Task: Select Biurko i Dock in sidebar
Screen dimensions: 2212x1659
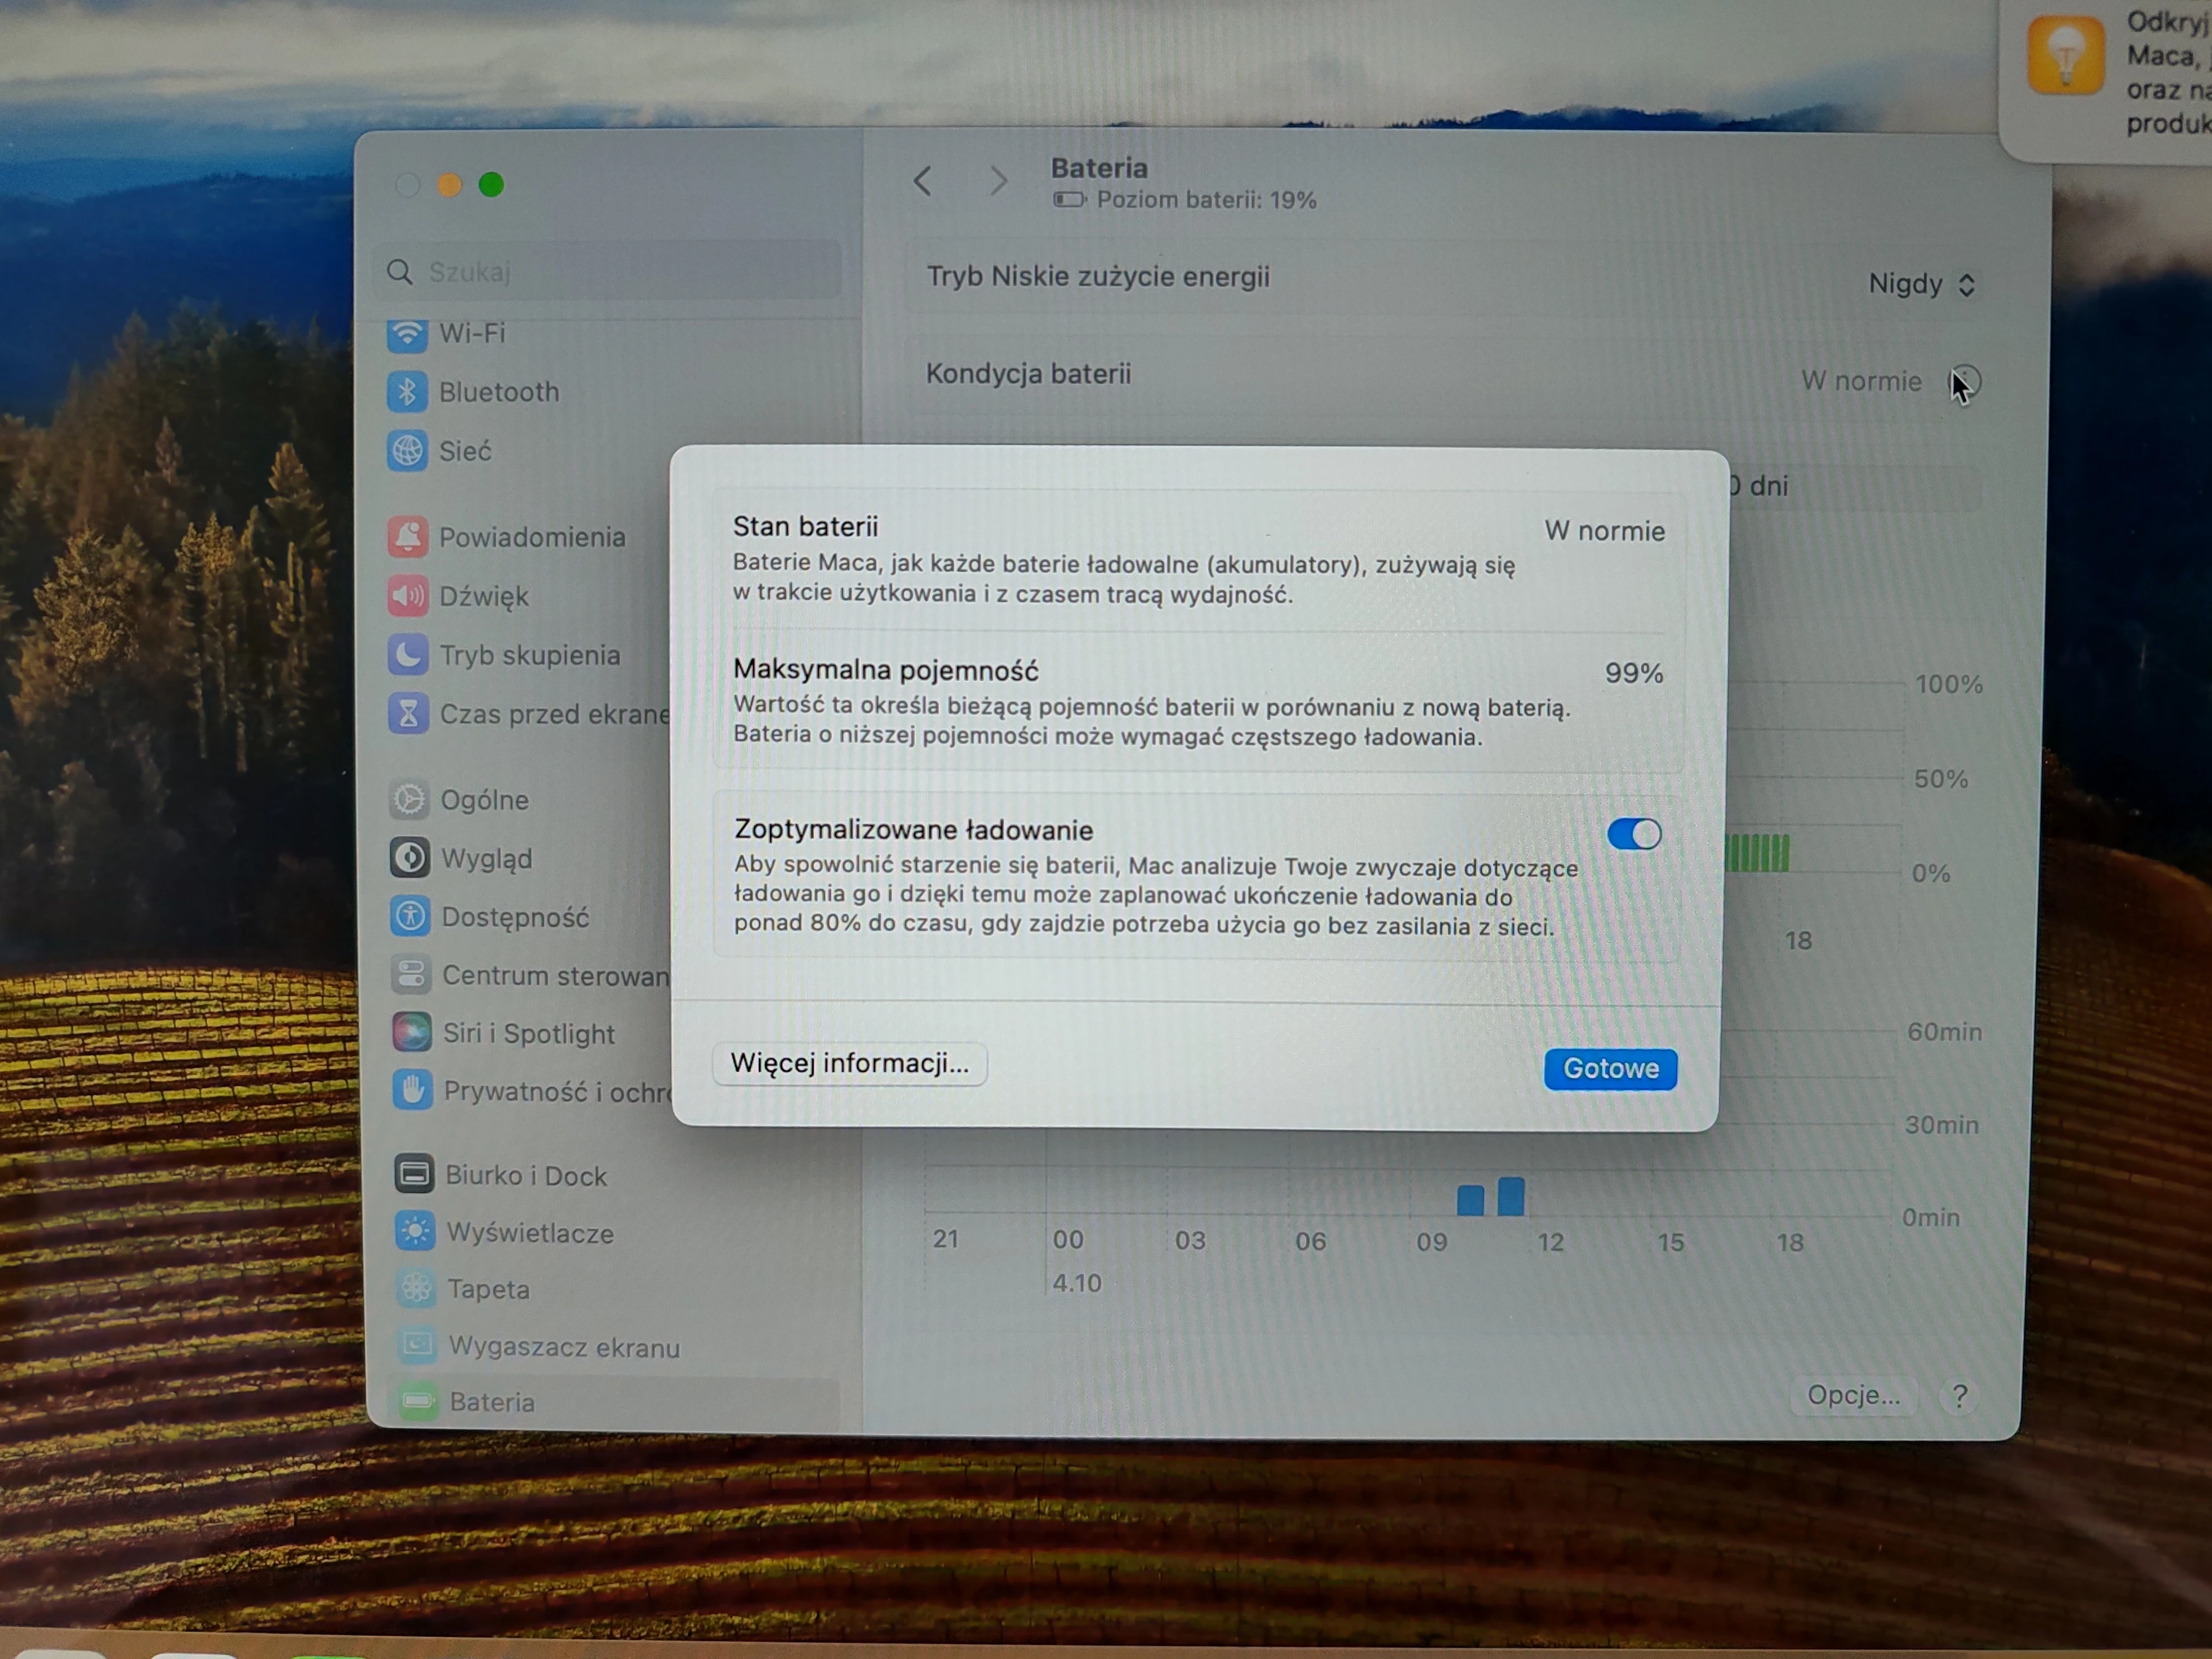Action: (525, 1175)
